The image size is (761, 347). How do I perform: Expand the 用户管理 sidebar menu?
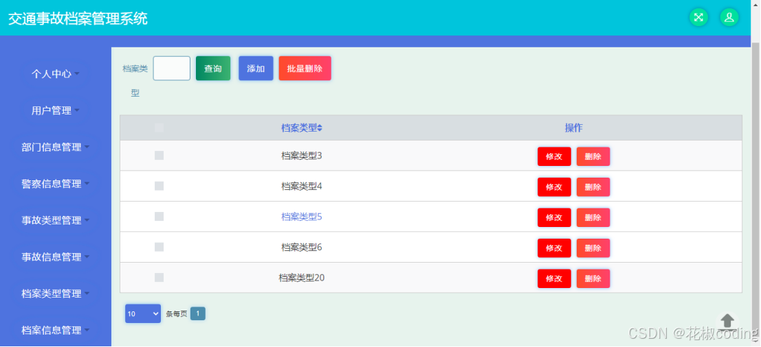(x=55, y=110)
